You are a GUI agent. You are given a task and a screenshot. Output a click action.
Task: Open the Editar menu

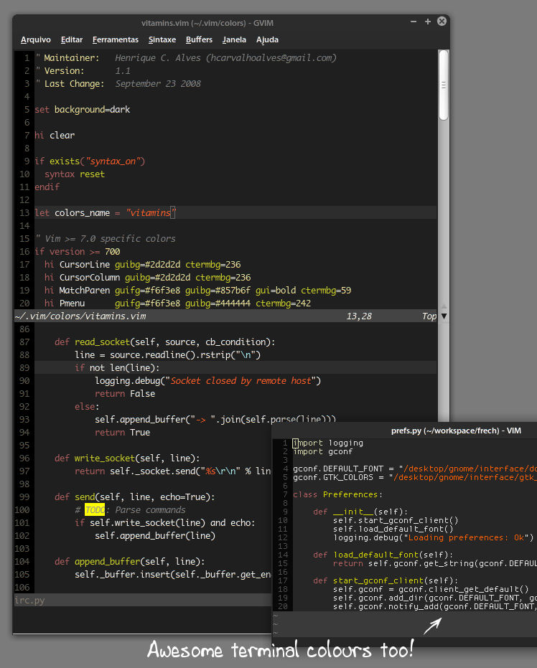[x=72, y=39]
